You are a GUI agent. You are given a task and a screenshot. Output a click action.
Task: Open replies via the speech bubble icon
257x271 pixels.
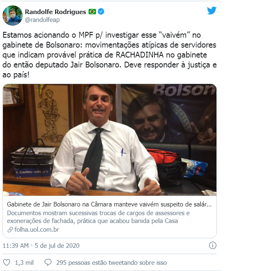coord(48,262)
